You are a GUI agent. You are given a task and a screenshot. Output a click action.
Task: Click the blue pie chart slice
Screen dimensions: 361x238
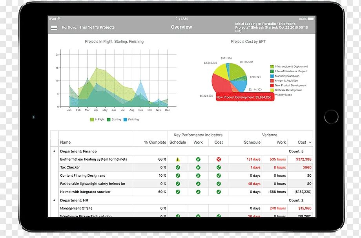coord(239,85)
